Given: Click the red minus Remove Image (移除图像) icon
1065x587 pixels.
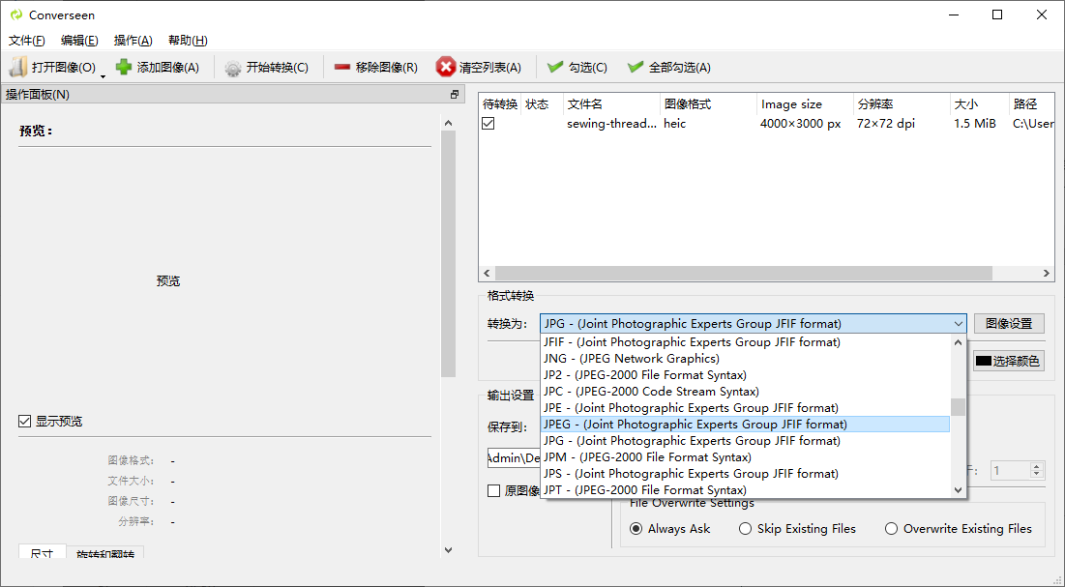Looking at the screenshot, I should 342,67.
